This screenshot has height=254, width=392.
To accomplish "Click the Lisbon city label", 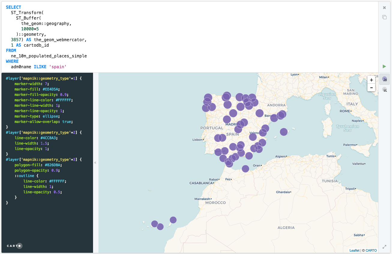I will click(198, 139).
